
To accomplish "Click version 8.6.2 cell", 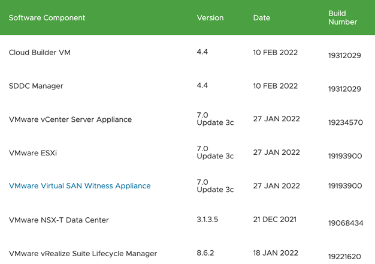I will tap(205, 253).
